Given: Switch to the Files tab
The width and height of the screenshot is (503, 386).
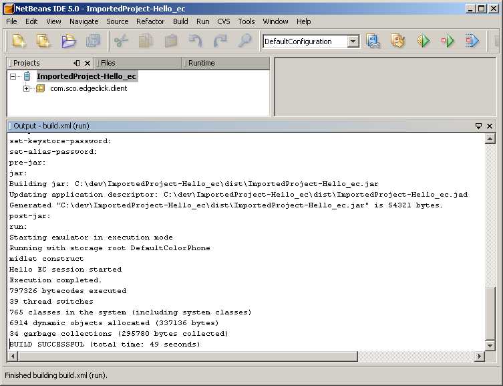Looking at the screenshot, I should click(x=138, y=64).
